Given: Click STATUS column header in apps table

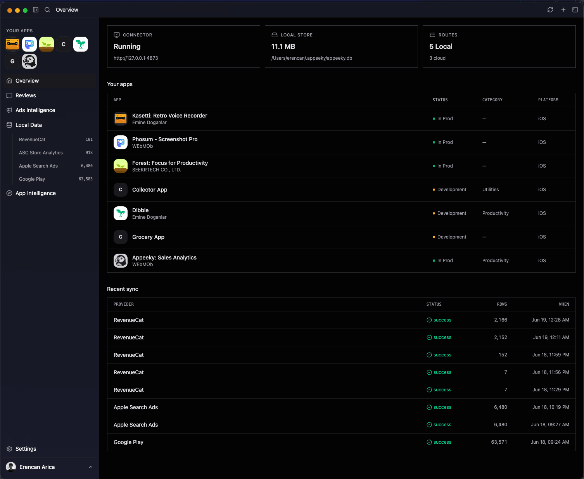Looking at the screenshot, I should 440,100.
